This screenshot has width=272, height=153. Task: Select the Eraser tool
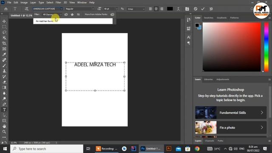click(x=4, y=82)
